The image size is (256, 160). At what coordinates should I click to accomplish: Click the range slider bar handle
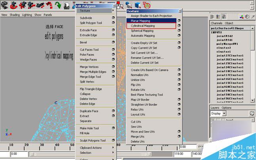32,154
